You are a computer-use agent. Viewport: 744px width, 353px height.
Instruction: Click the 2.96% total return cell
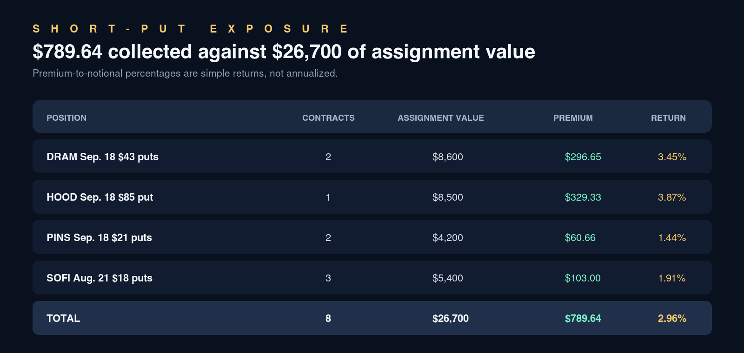pyautogui.click(x=672, y=319)
